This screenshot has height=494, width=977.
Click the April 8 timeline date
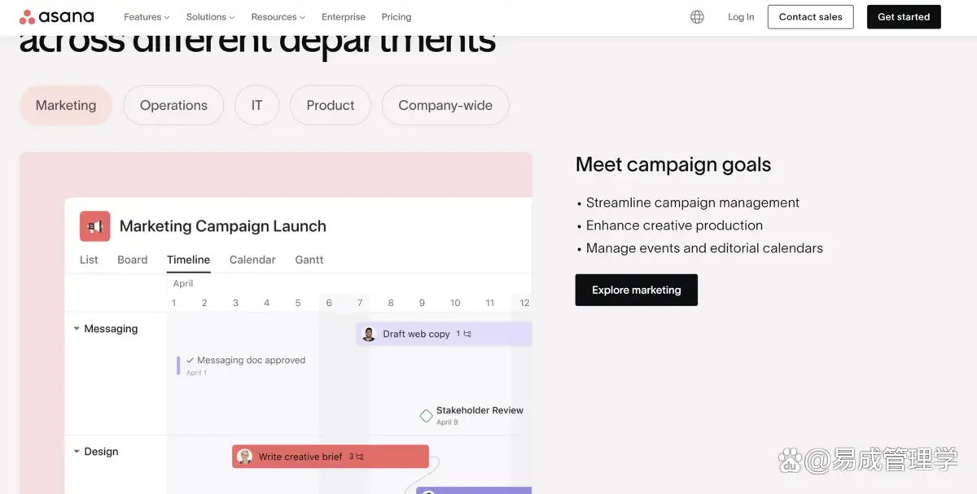click(391, 303)
